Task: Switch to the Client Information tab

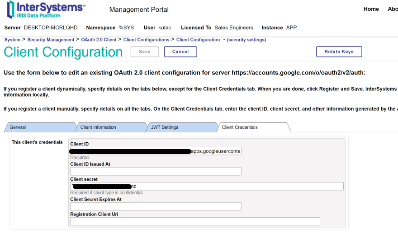Action: pyautogui.click(x=111, y=127)
